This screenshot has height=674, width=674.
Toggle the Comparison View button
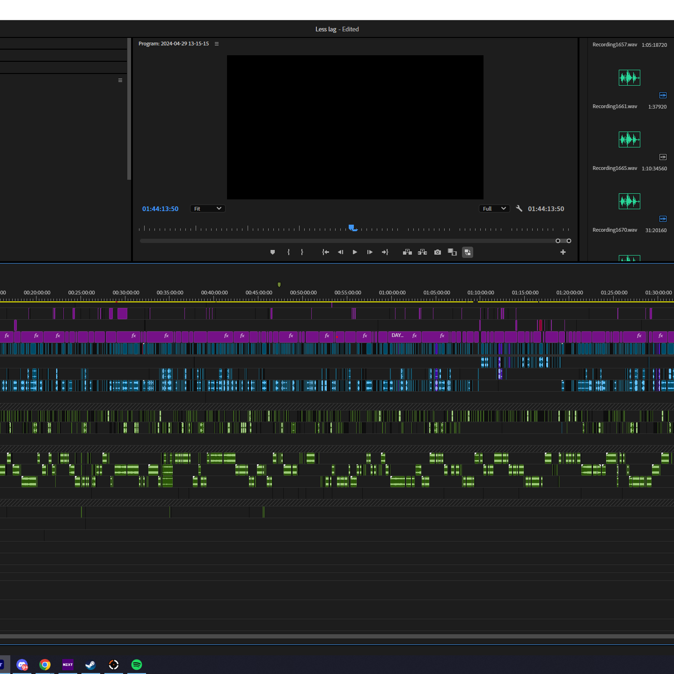click(x=452, y=252)
